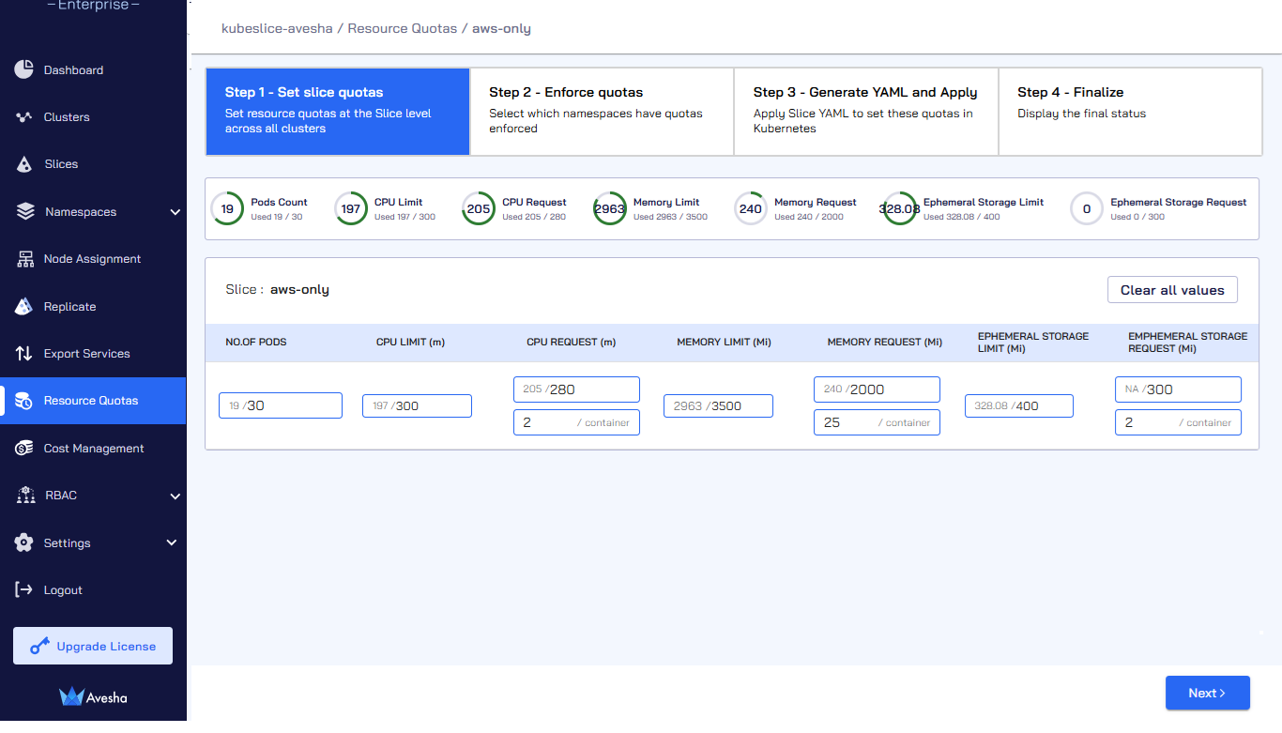The width and height of the screenshot is (1282, 733).
Task: Click the RBAC sidebar icon
Action: [25, 496]
